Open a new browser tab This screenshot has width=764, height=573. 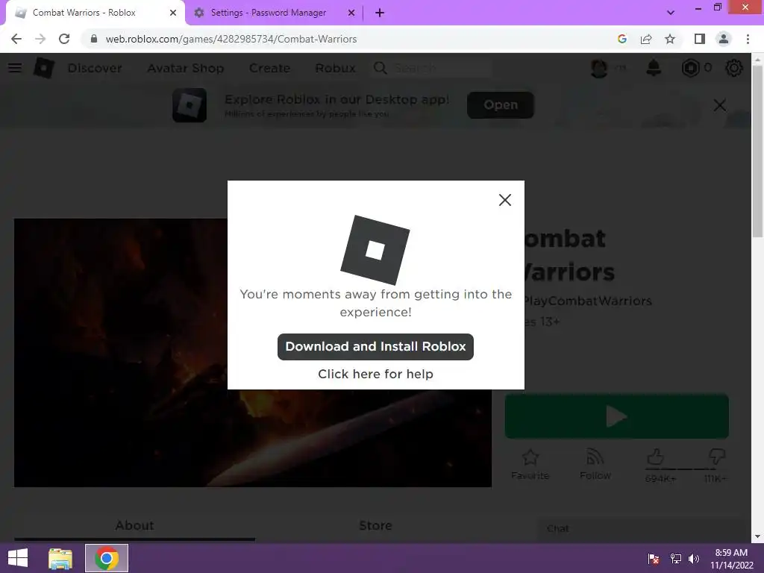point(380,13)
